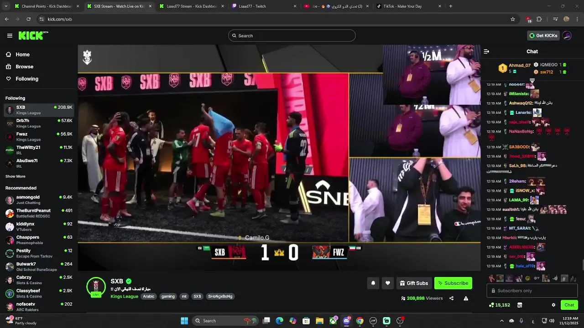Click the Arabic tag

click(149, 296)
